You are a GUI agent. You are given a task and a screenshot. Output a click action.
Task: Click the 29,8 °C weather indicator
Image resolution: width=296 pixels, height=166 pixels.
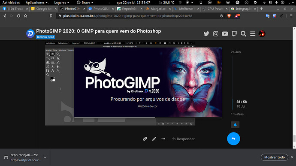point(166,3)
